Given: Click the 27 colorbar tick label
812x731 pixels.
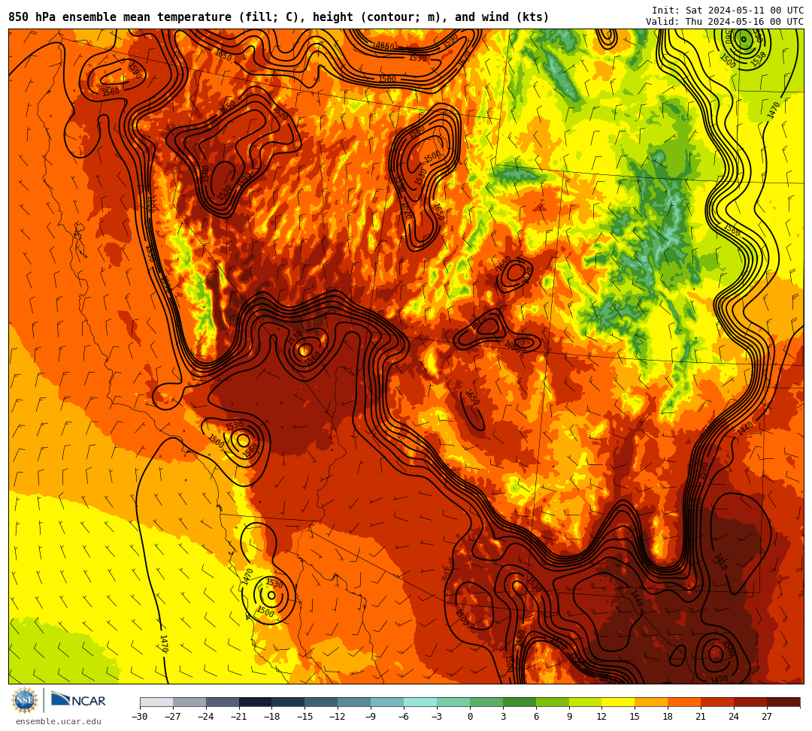Looking at the screenshot, I should (x=767, y=717).
